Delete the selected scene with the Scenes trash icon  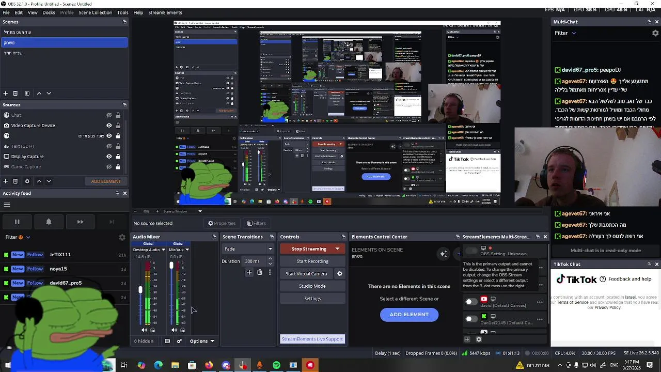[x=15, y=94]
